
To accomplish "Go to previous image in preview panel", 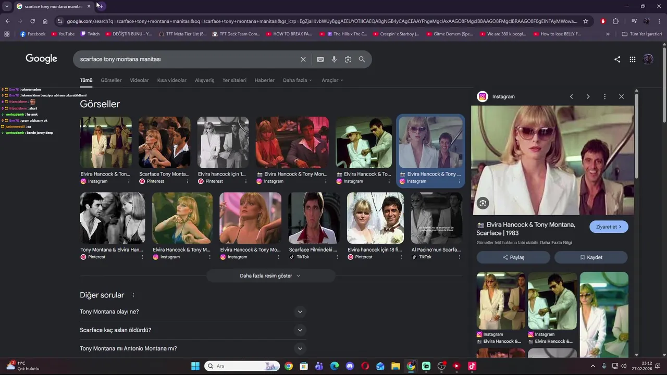I will tap(571, 96).
